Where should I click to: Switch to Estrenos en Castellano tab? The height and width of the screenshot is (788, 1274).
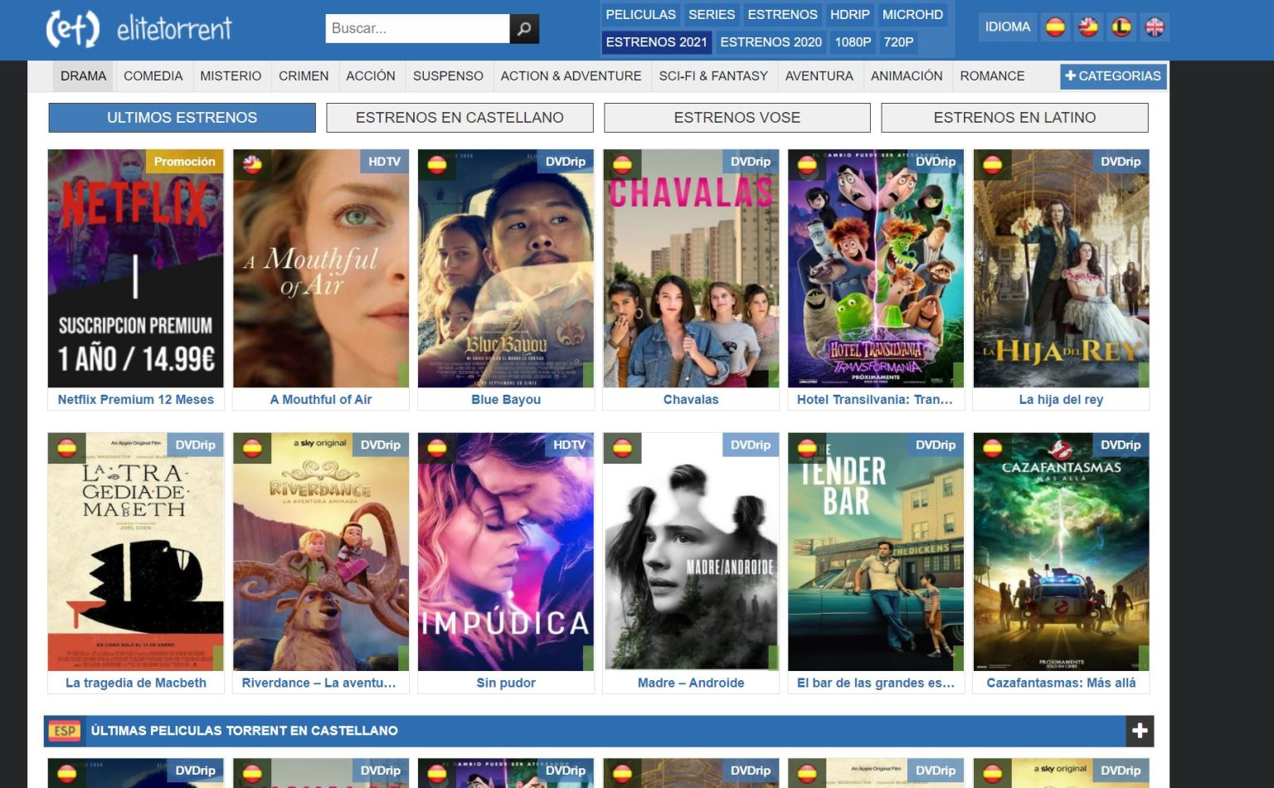point(460,118)
